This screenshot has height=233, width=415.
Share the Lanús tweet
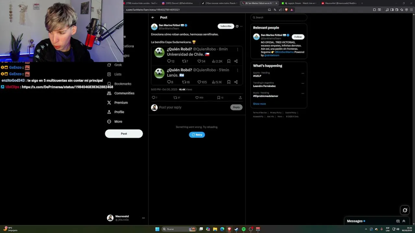pos(236,82)
